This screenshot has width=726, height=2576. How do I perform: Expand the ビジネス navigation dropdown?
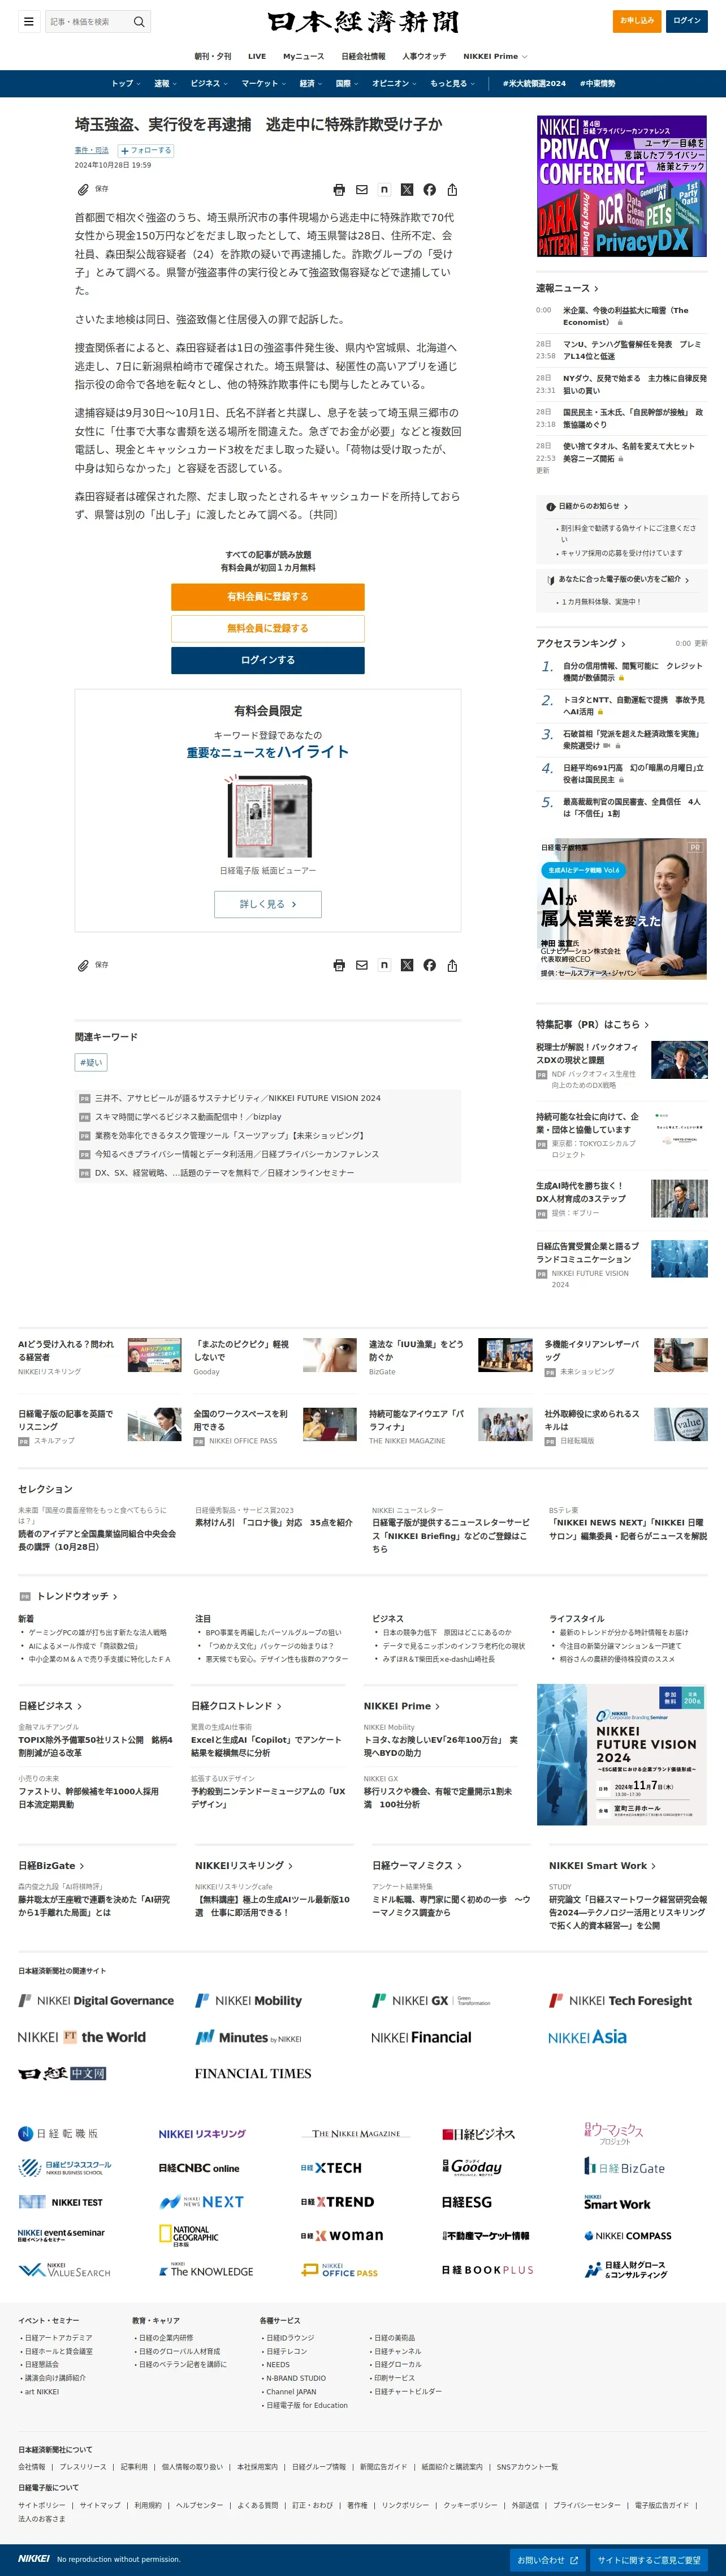pos(209,83)
